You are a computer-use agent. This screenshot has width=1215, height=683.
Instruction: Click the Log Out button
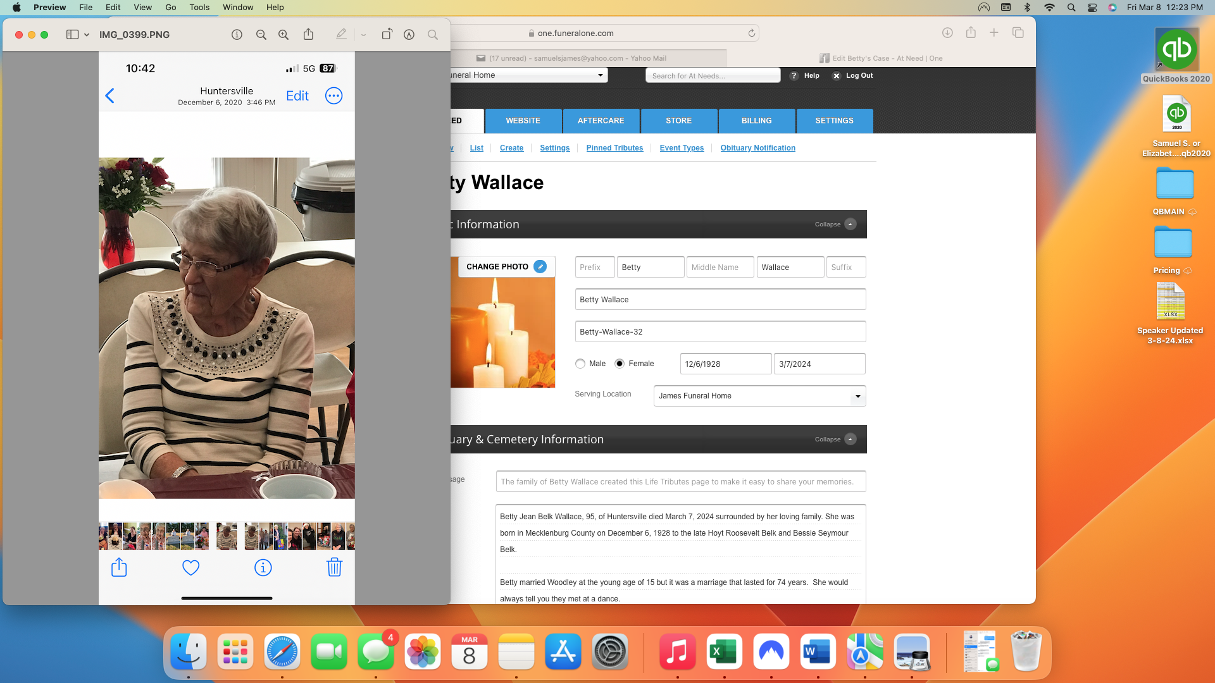point(859,75)
